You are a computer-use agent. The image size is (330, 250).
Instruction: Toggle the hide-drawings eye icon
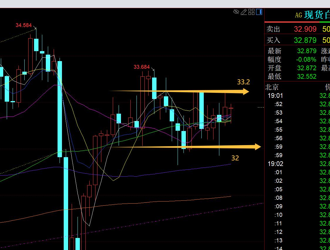236,12
